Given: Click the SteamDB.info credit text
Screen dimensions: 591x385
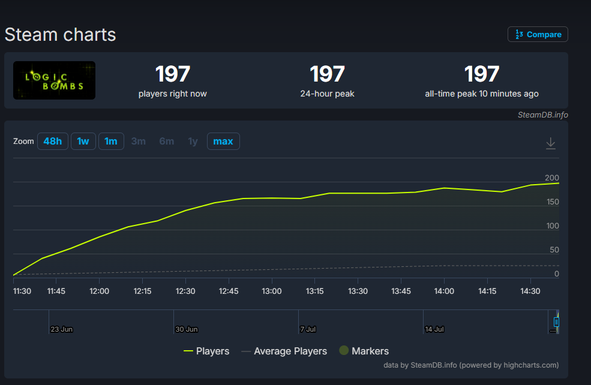Looking at the screenshot, I should [x=543, y=115].
